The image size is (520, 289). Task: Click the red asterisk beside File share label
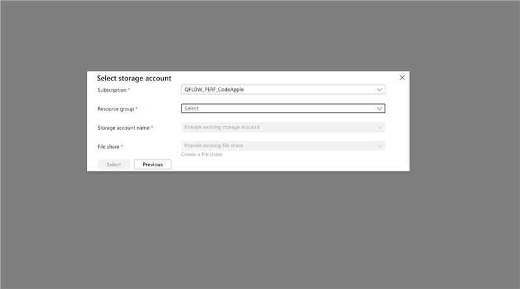(x=122, y=146)
